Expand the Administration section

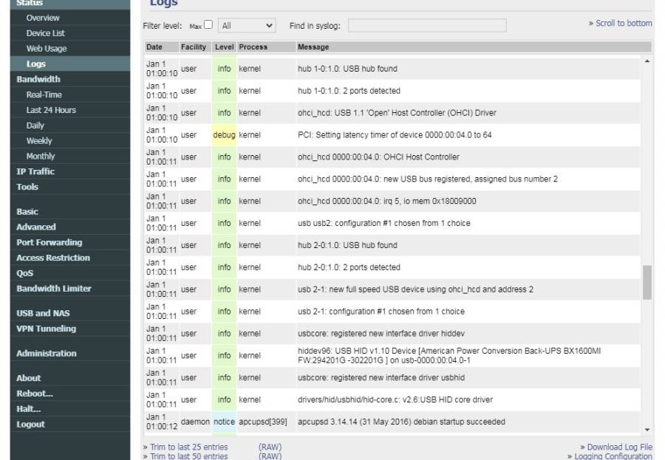point(47,353)
